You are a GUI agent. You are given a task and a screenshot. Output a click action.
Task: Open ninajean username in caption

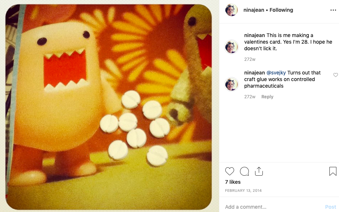pos(254,35)
